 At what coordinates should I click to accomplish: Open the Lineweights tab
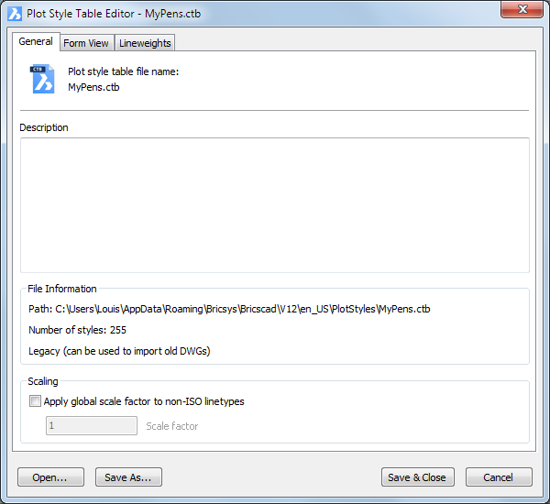pyautogui.click(x=145, y=43)
